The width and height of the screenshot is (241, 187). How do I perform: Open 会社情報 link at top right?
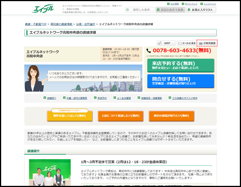(174, 4)
